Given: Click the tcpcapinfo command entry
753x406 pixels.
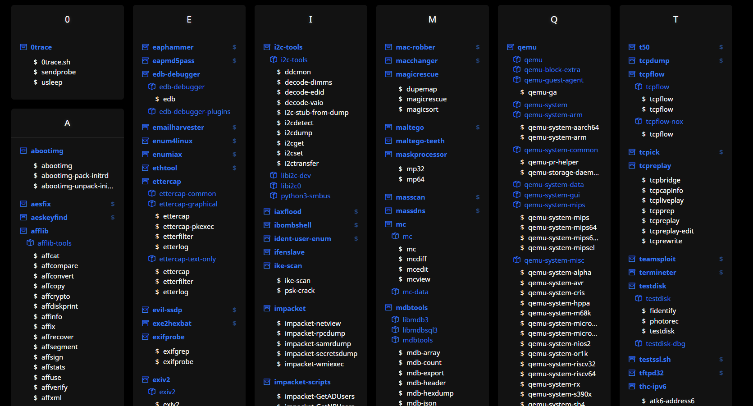Looking at the screenshot, I should pyautogui.click(x=666, y=190).
